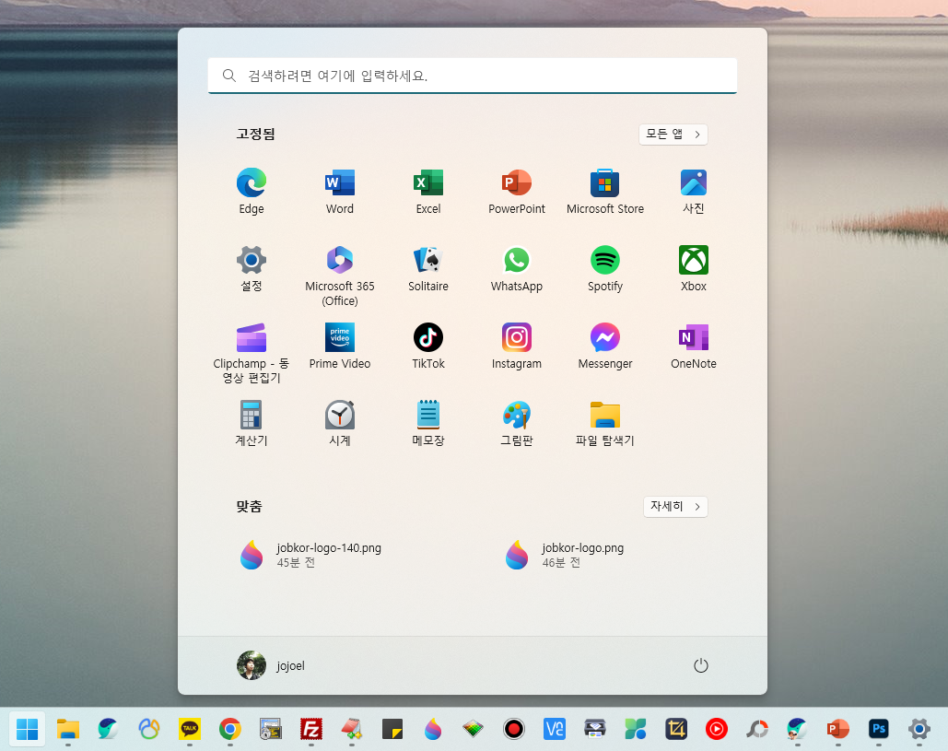Launch FileZilla from the taskbar
The image size is (948, 751).
pos(310,729)
